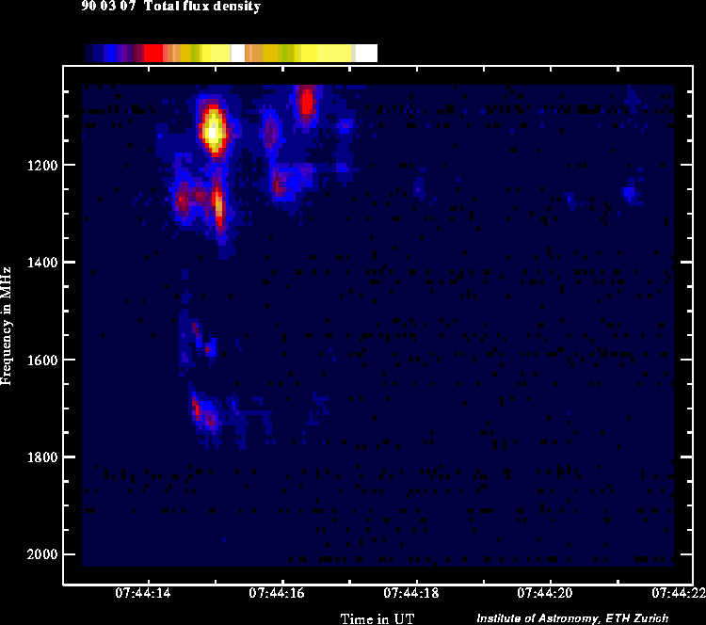The height and width of the screenshot is (625, 706).
Task: Select the 1200 frequency axis label
Action: (x=42, y=166)
